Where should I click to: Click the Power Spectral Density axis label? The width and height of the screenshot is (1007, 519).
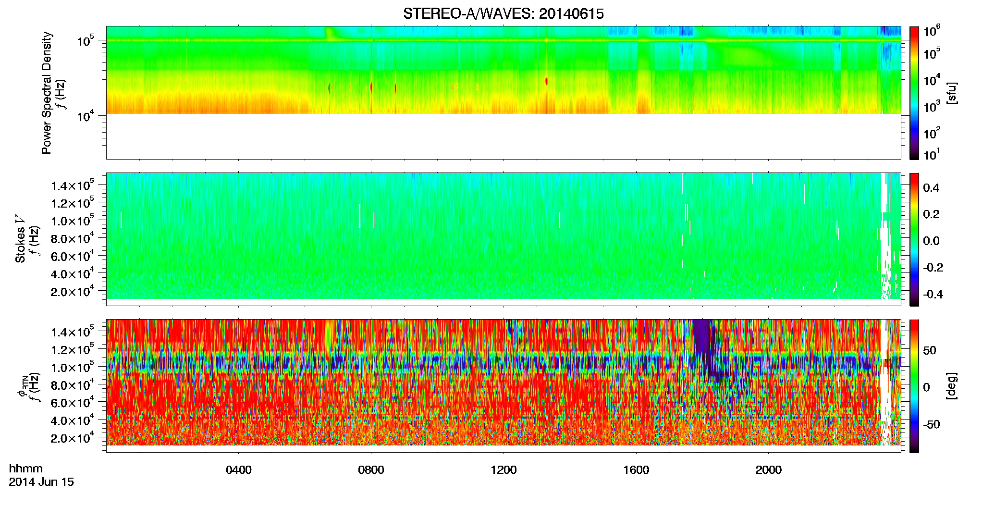47,93
